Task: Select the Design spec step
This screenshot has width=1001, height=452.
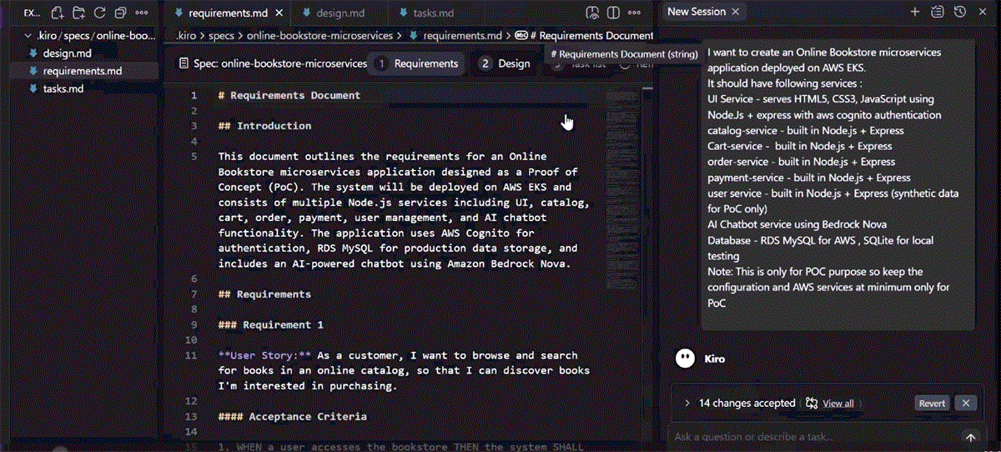Action: point(505,63)
